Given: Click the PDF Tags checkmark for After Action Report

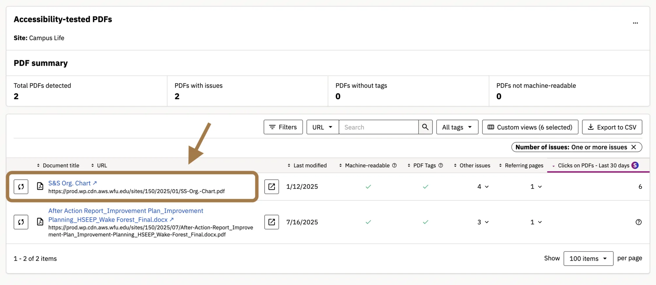Looking at the screenshot, I should 425,222.
